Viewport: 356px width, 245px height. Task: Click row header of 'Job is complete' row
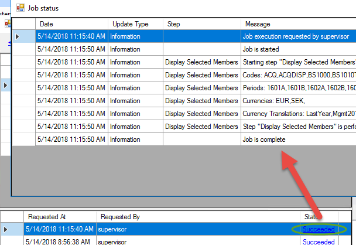(x=24, y=139)
